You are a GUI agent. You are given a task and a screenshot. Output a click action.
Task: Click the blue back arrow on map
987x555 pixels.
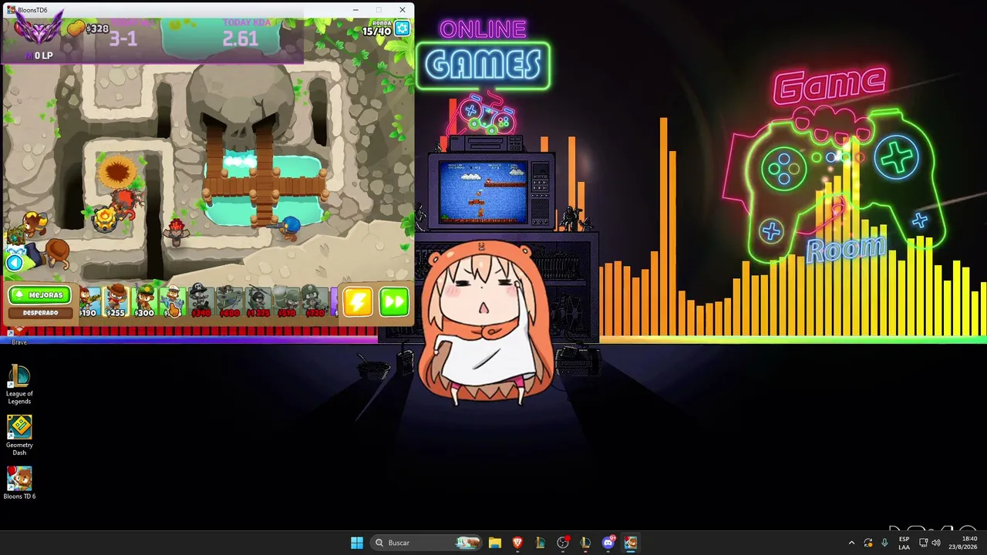[x=15, y=263]
